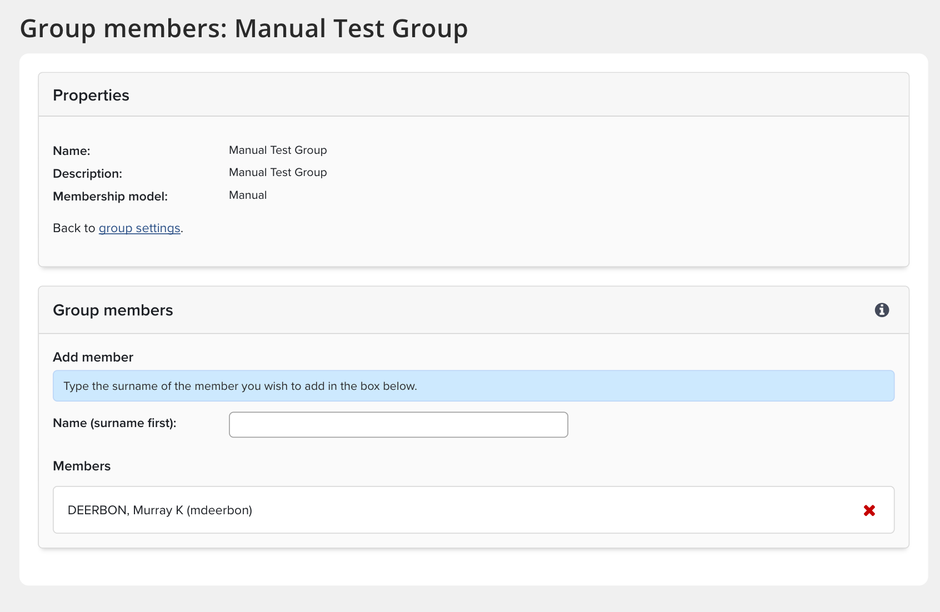This screenshot has height=612, width=940.
Task: Click the Name (surname first): field label
Action: 114,423
